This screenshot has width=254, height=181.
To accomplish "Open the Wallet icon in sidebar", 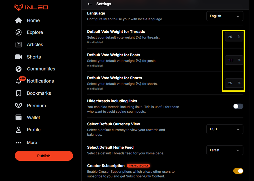I will coord(19,117).
